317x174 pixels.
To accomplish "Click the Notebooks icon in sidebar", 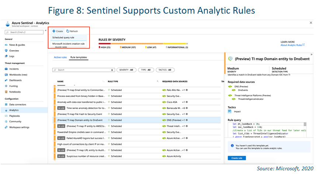I will tap(6, 92).
